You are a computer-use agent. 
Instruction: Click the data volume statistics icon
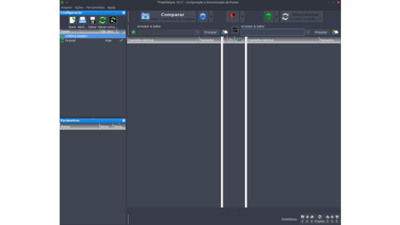tap(319, 217)
